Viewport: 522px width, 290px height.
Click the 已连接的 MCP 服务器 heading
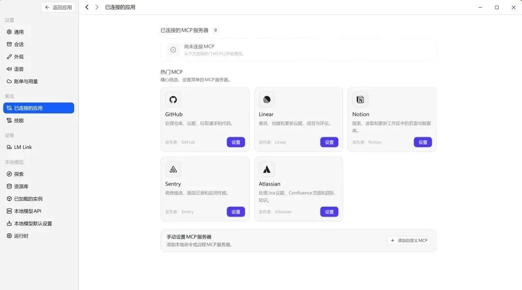(x=185, y=30)
